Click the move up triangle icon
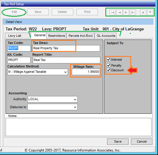This screenshot has width=158, height=155. [x=143, y=12]
